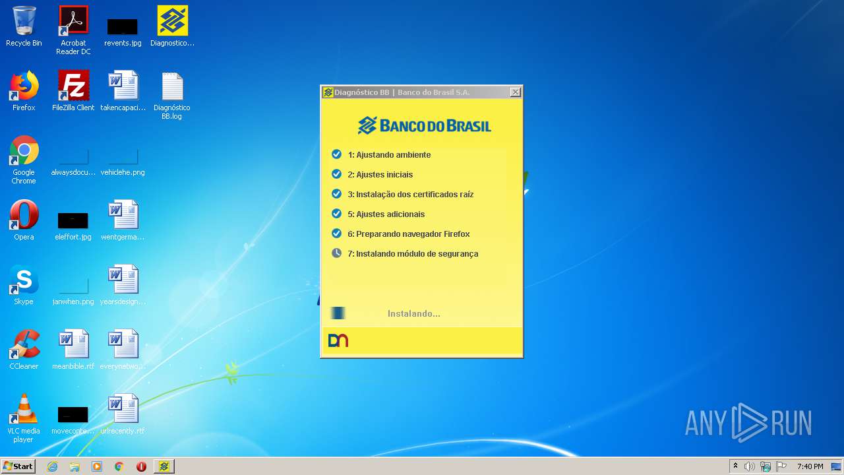This screenshot has width=844, height=475.
Task: Close the Diagnóstico BB window
Action: coord(515,92)
